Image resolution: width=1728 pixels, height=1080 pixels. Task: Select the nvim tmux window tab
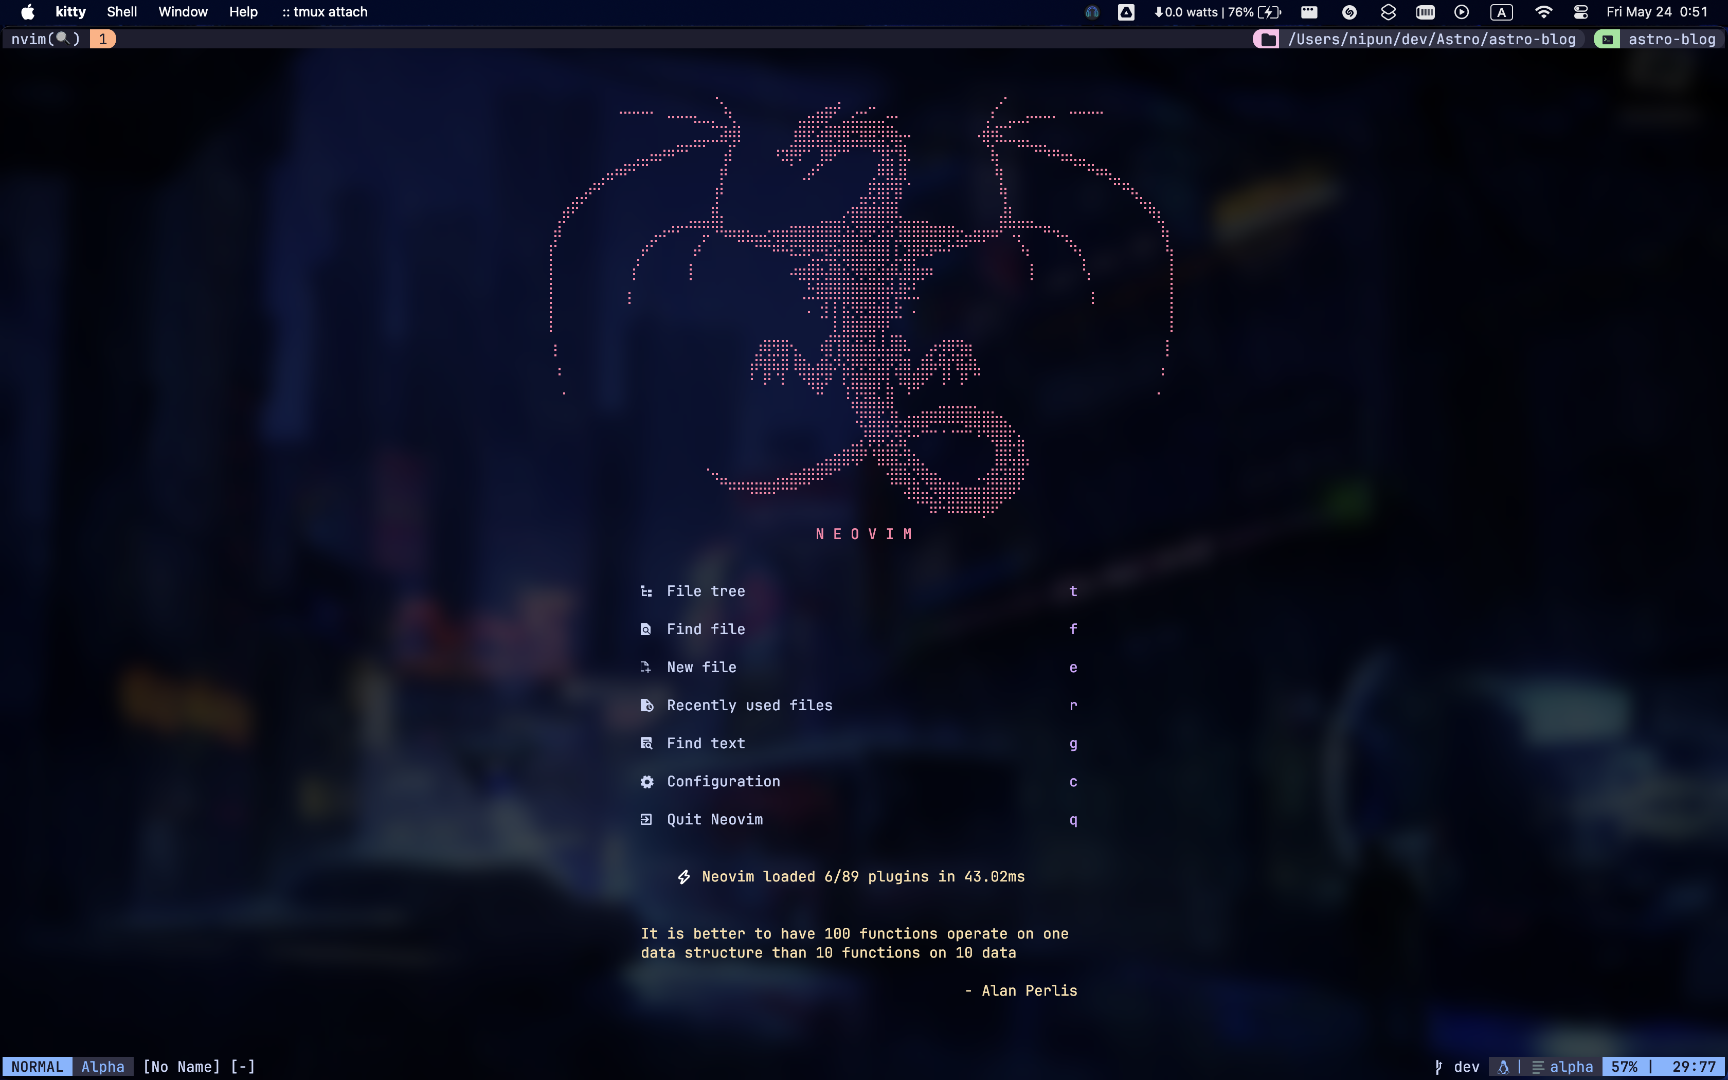[46, 39]
